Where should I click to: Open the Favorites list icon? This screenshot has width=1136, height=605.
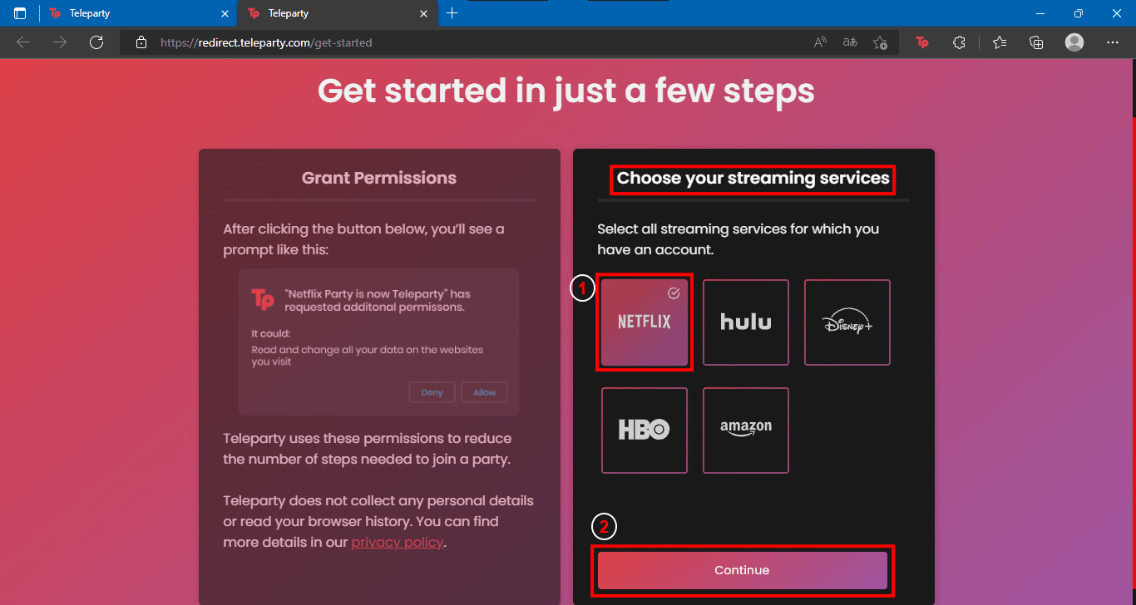coord(1000,42)
